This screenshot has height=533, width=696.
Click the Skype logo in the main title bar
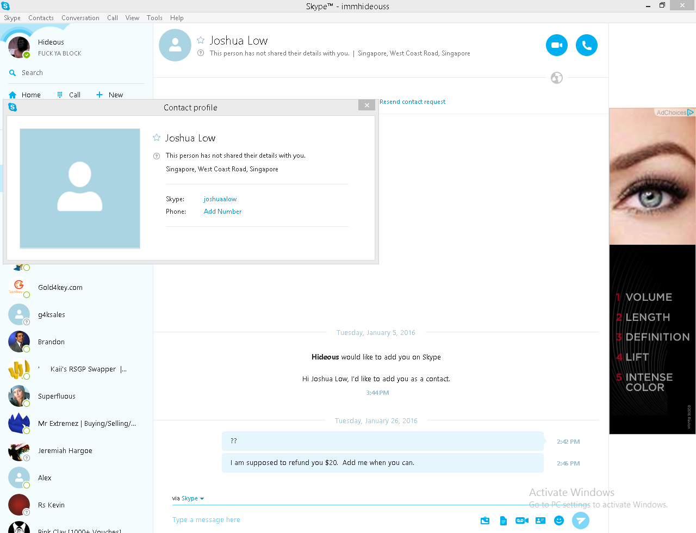5,6
